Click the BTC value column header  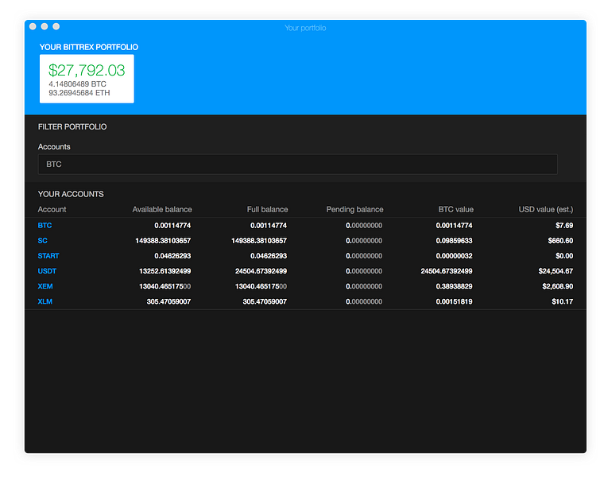[455, 209]
